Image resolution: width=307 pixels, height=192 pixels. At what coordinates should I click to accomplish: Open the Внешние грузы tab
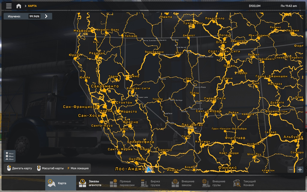[x=214, y=183]
